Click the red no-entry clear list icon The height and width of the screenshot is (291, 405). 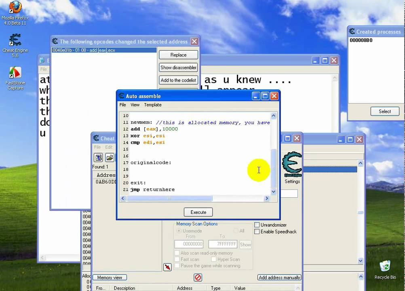[x=198, y=278]
